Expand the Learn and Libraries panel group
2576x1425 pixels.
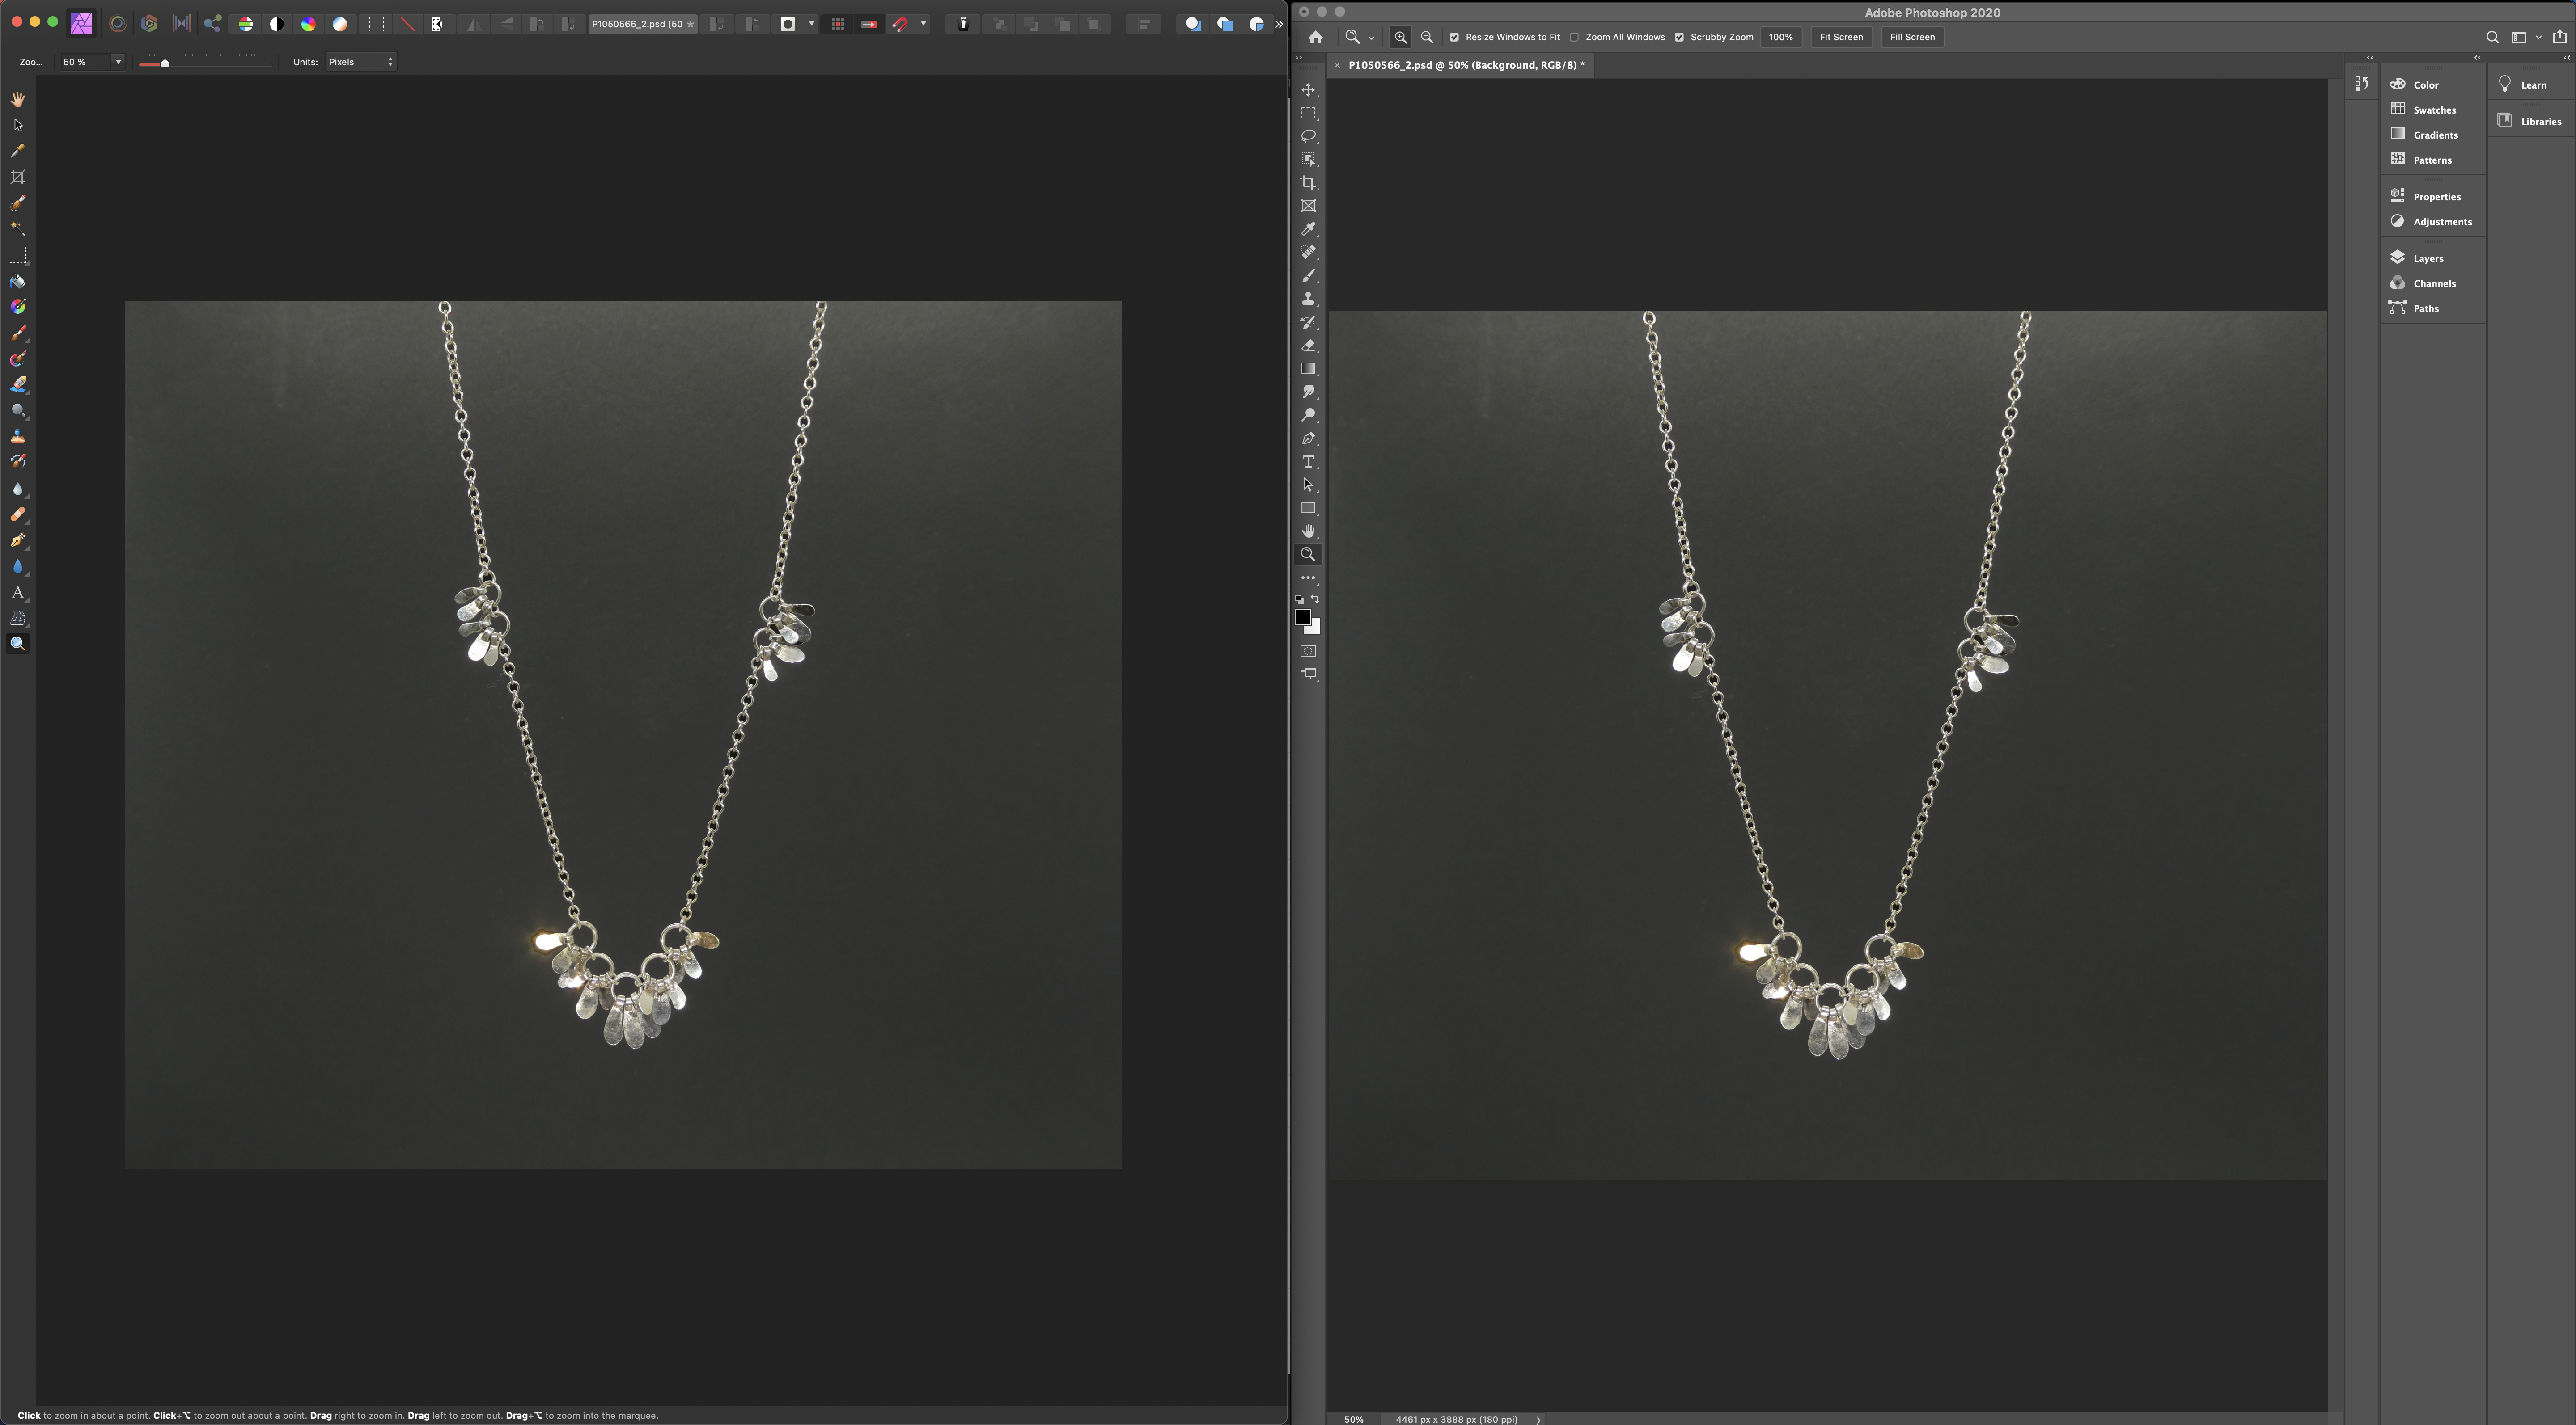pos(2566,58)
